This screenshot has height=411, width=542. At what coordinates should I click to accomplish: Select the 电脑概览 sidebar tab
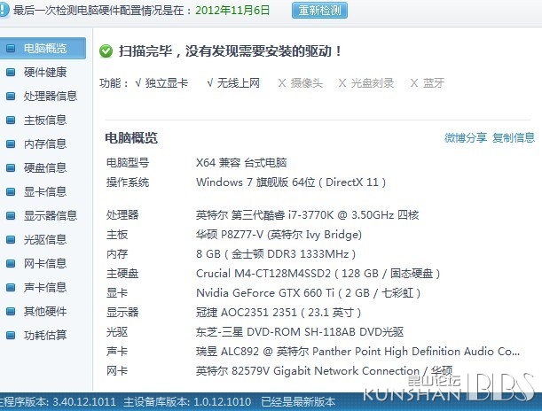[x=43, y=49]
